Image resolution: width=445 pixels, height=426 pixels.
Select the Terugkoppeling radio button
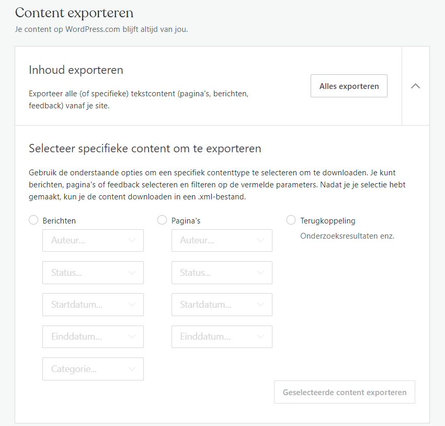point(291,220)
